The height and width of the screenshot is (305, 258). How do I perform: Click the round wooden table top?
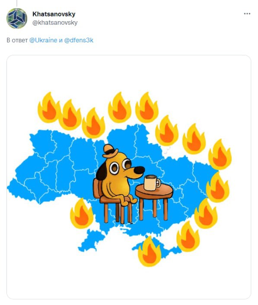pos(154,191)
